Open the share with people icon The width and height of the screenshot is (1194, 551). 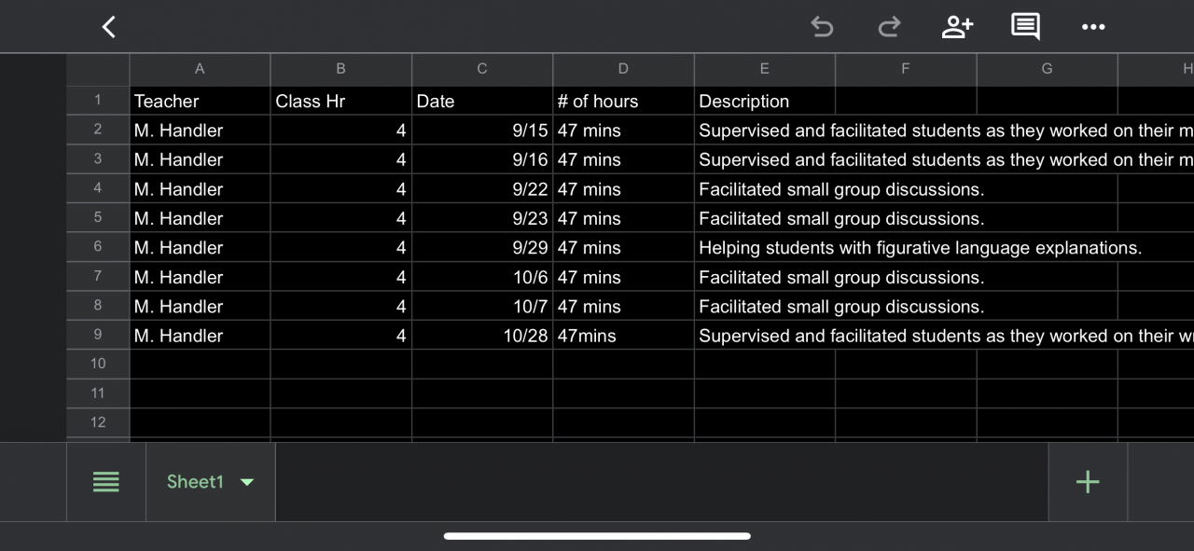click(x=957, y=27)
